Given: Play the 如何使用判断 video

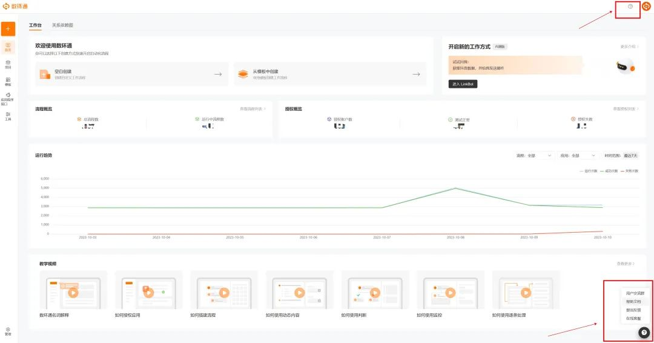Looking at the screenshot, I should click(x=375, y=293).
